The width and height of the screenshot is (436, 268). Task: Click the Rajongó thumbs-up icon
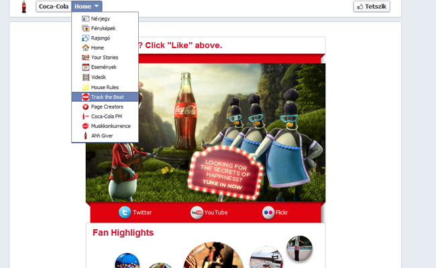(x=85, y=38)
